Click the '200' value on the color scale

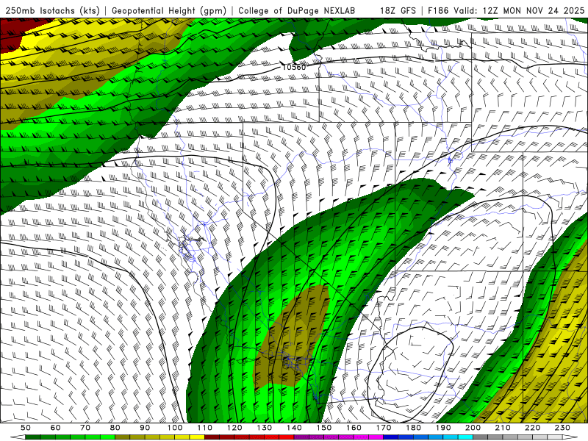click(x=473, y=428)
